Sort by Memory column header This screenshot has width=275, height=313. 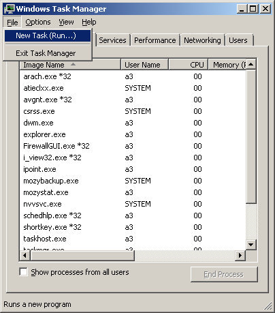[x=227, y=65]
